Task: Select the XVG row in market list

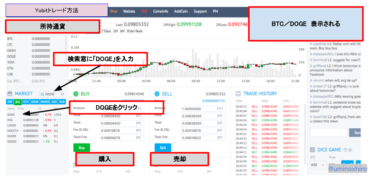Action: click(x=36, y=119)
